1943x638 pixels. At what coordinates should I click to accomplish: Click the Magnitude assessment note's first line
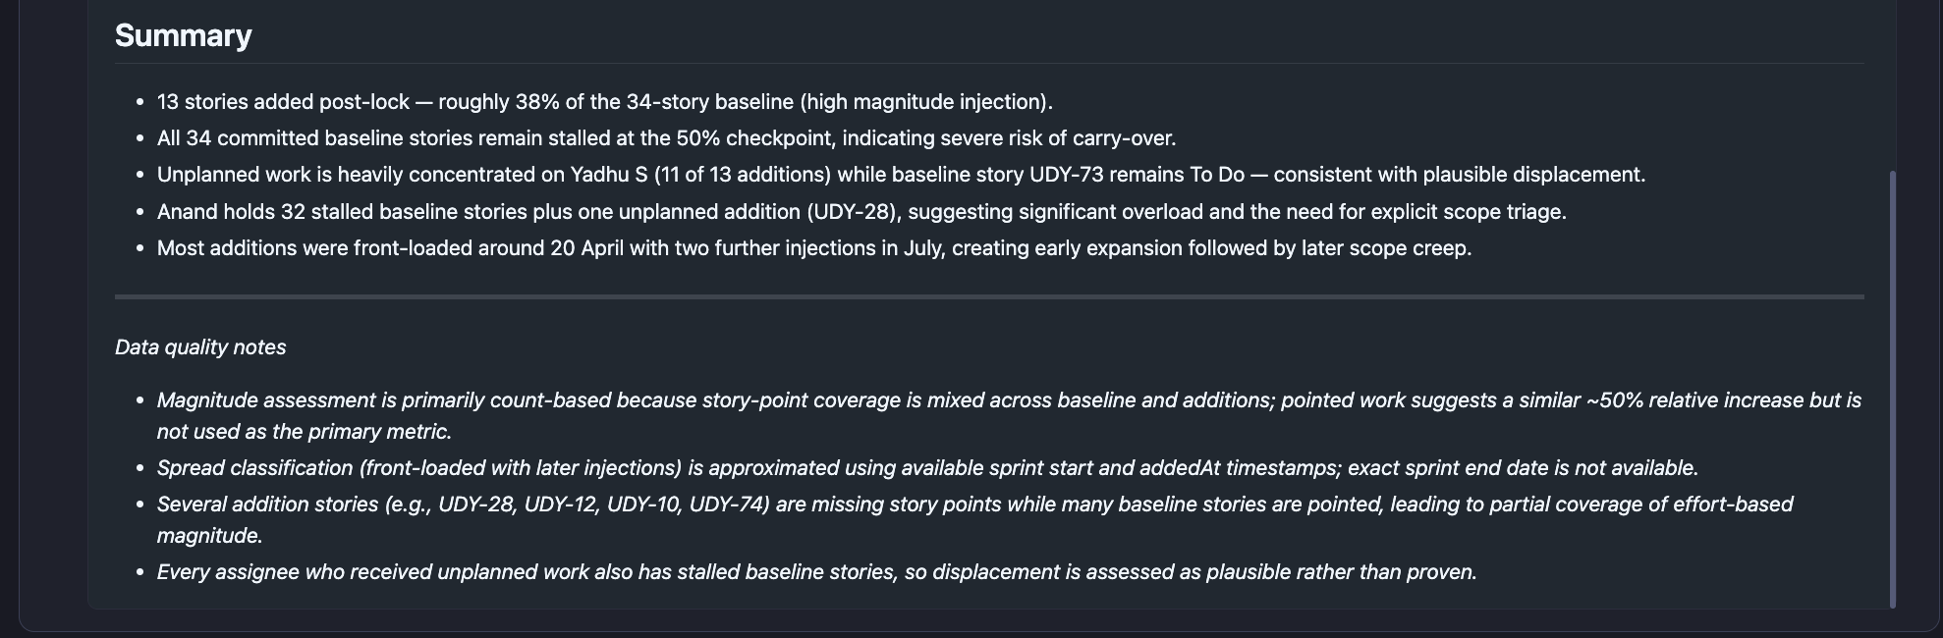click(x=1009, y=400)
